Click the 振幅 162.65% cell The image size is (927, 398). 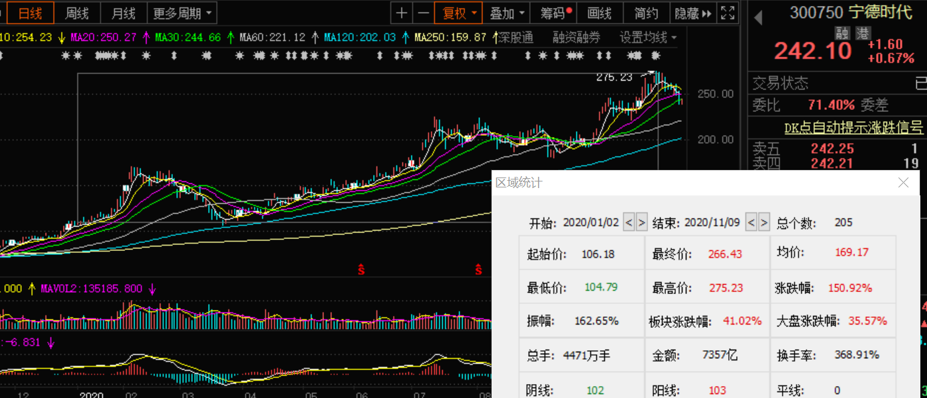[582, 321]
